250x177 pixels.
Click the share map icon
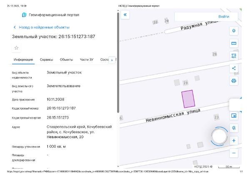[x=234, y=68]
